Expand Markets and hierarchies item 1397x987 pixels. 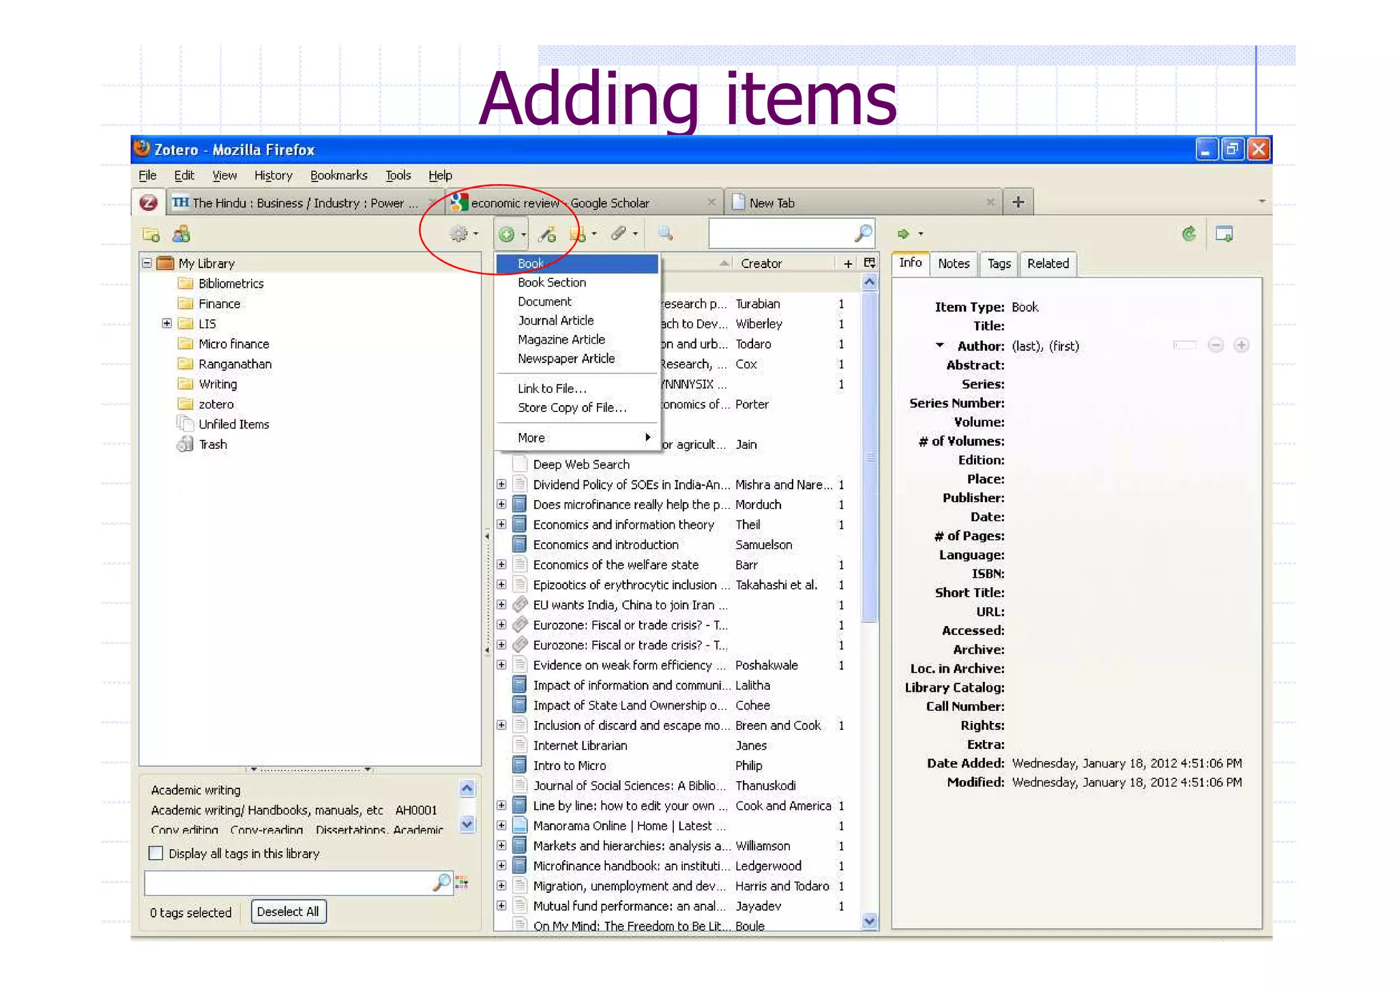pyautogui.click(x=501, y=846)
